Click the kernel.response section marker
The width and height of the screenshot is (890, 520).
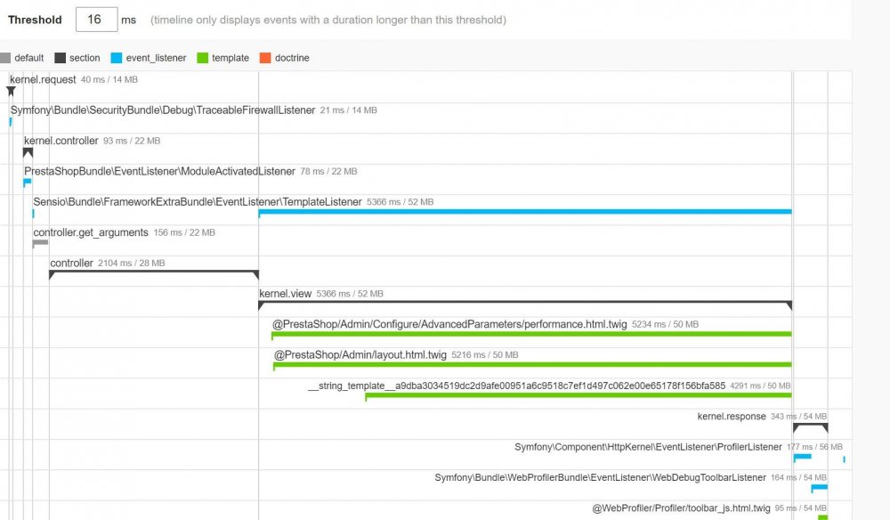click(x=811, y=428)
